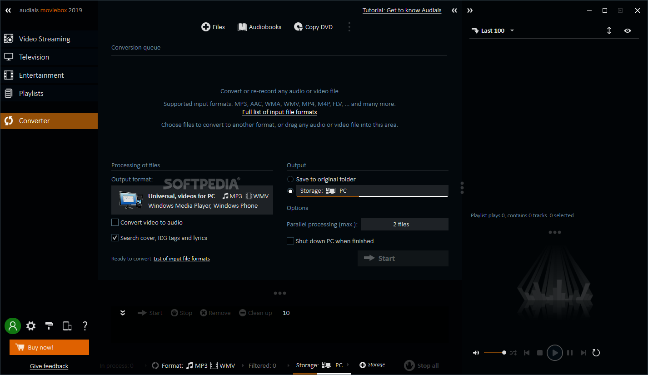Adjust the volume slider in player
Viewport: 648px width, 375px height.
494,353
